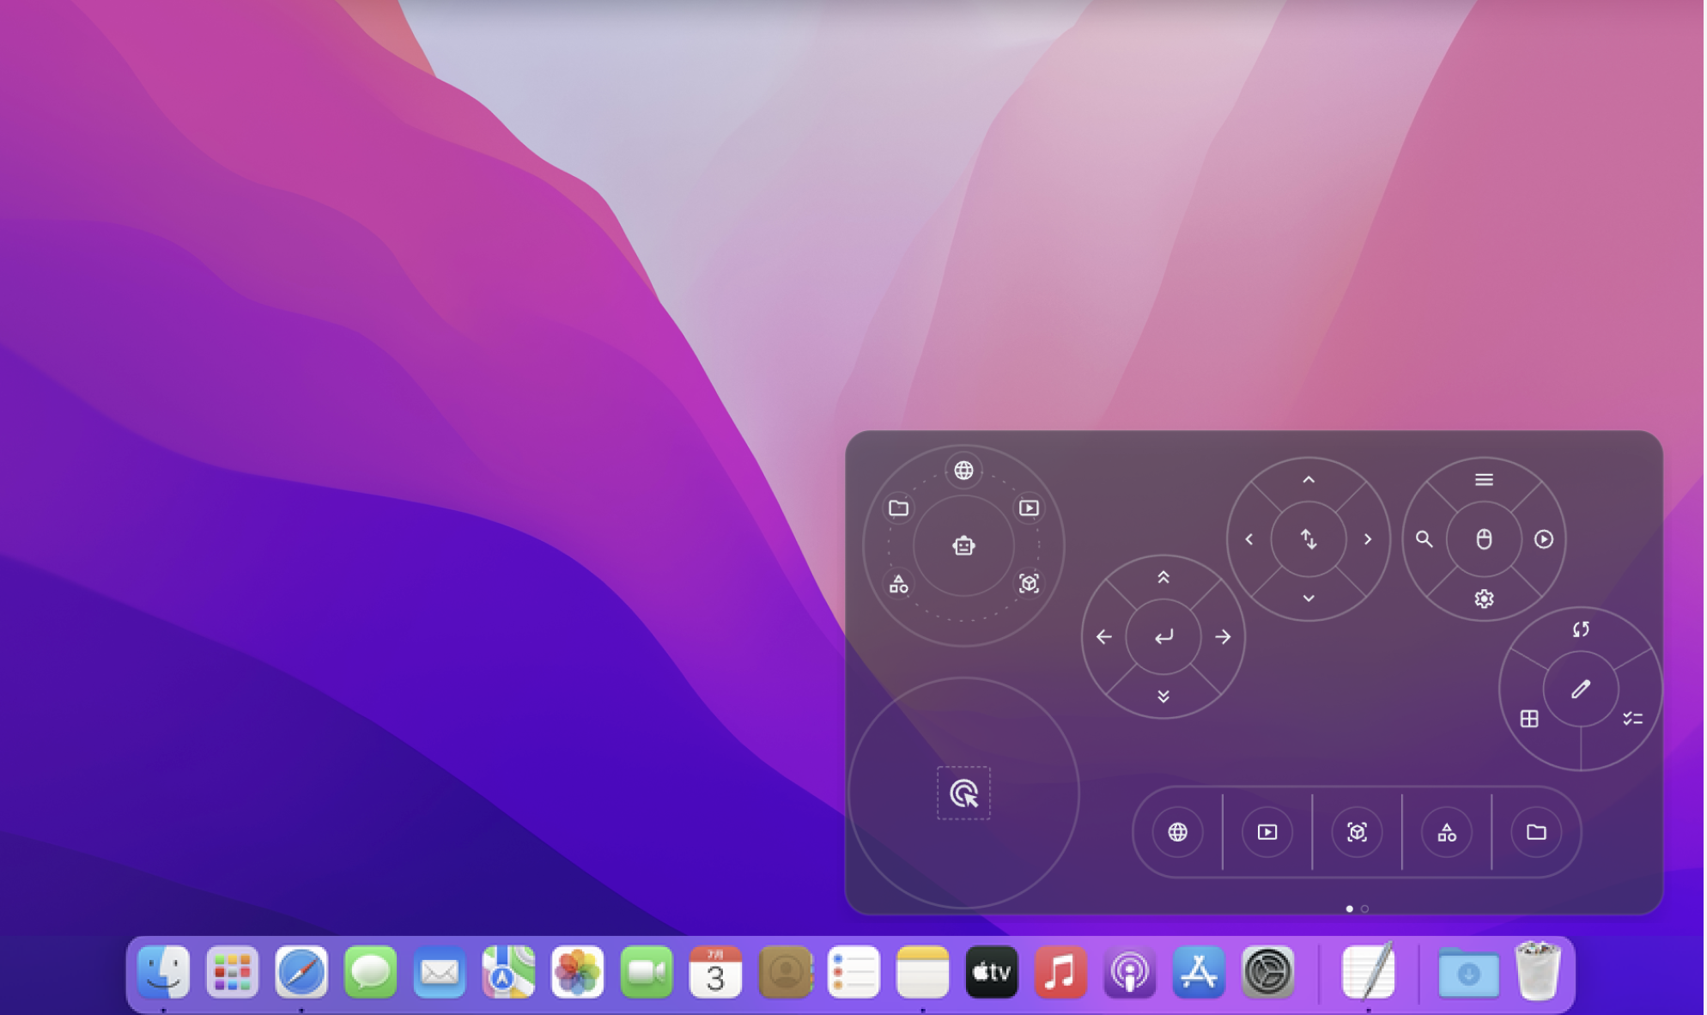Open Music app in the Dock
Viewport: 1707px width, 1015px height.
click(x=1062, y=973)
